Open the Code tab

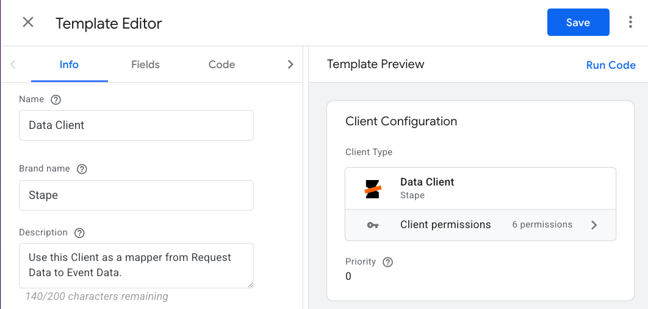[221, 64]
